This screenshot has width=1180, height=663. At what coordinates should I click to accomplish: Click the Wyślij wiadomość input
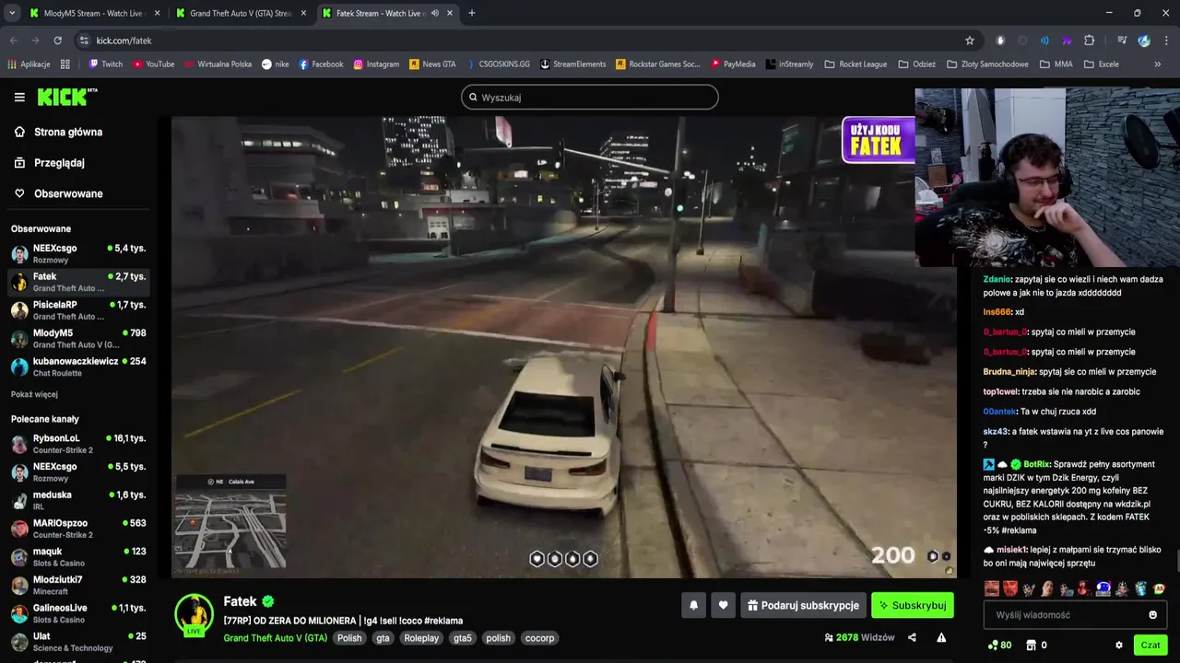(1074, 614)
